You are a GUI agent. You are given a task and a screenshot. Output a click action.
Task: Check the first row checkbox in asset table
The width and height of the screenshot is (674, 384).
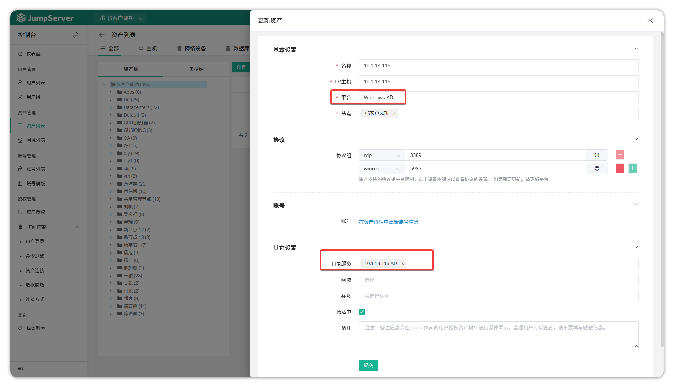(x=240, y=85)
